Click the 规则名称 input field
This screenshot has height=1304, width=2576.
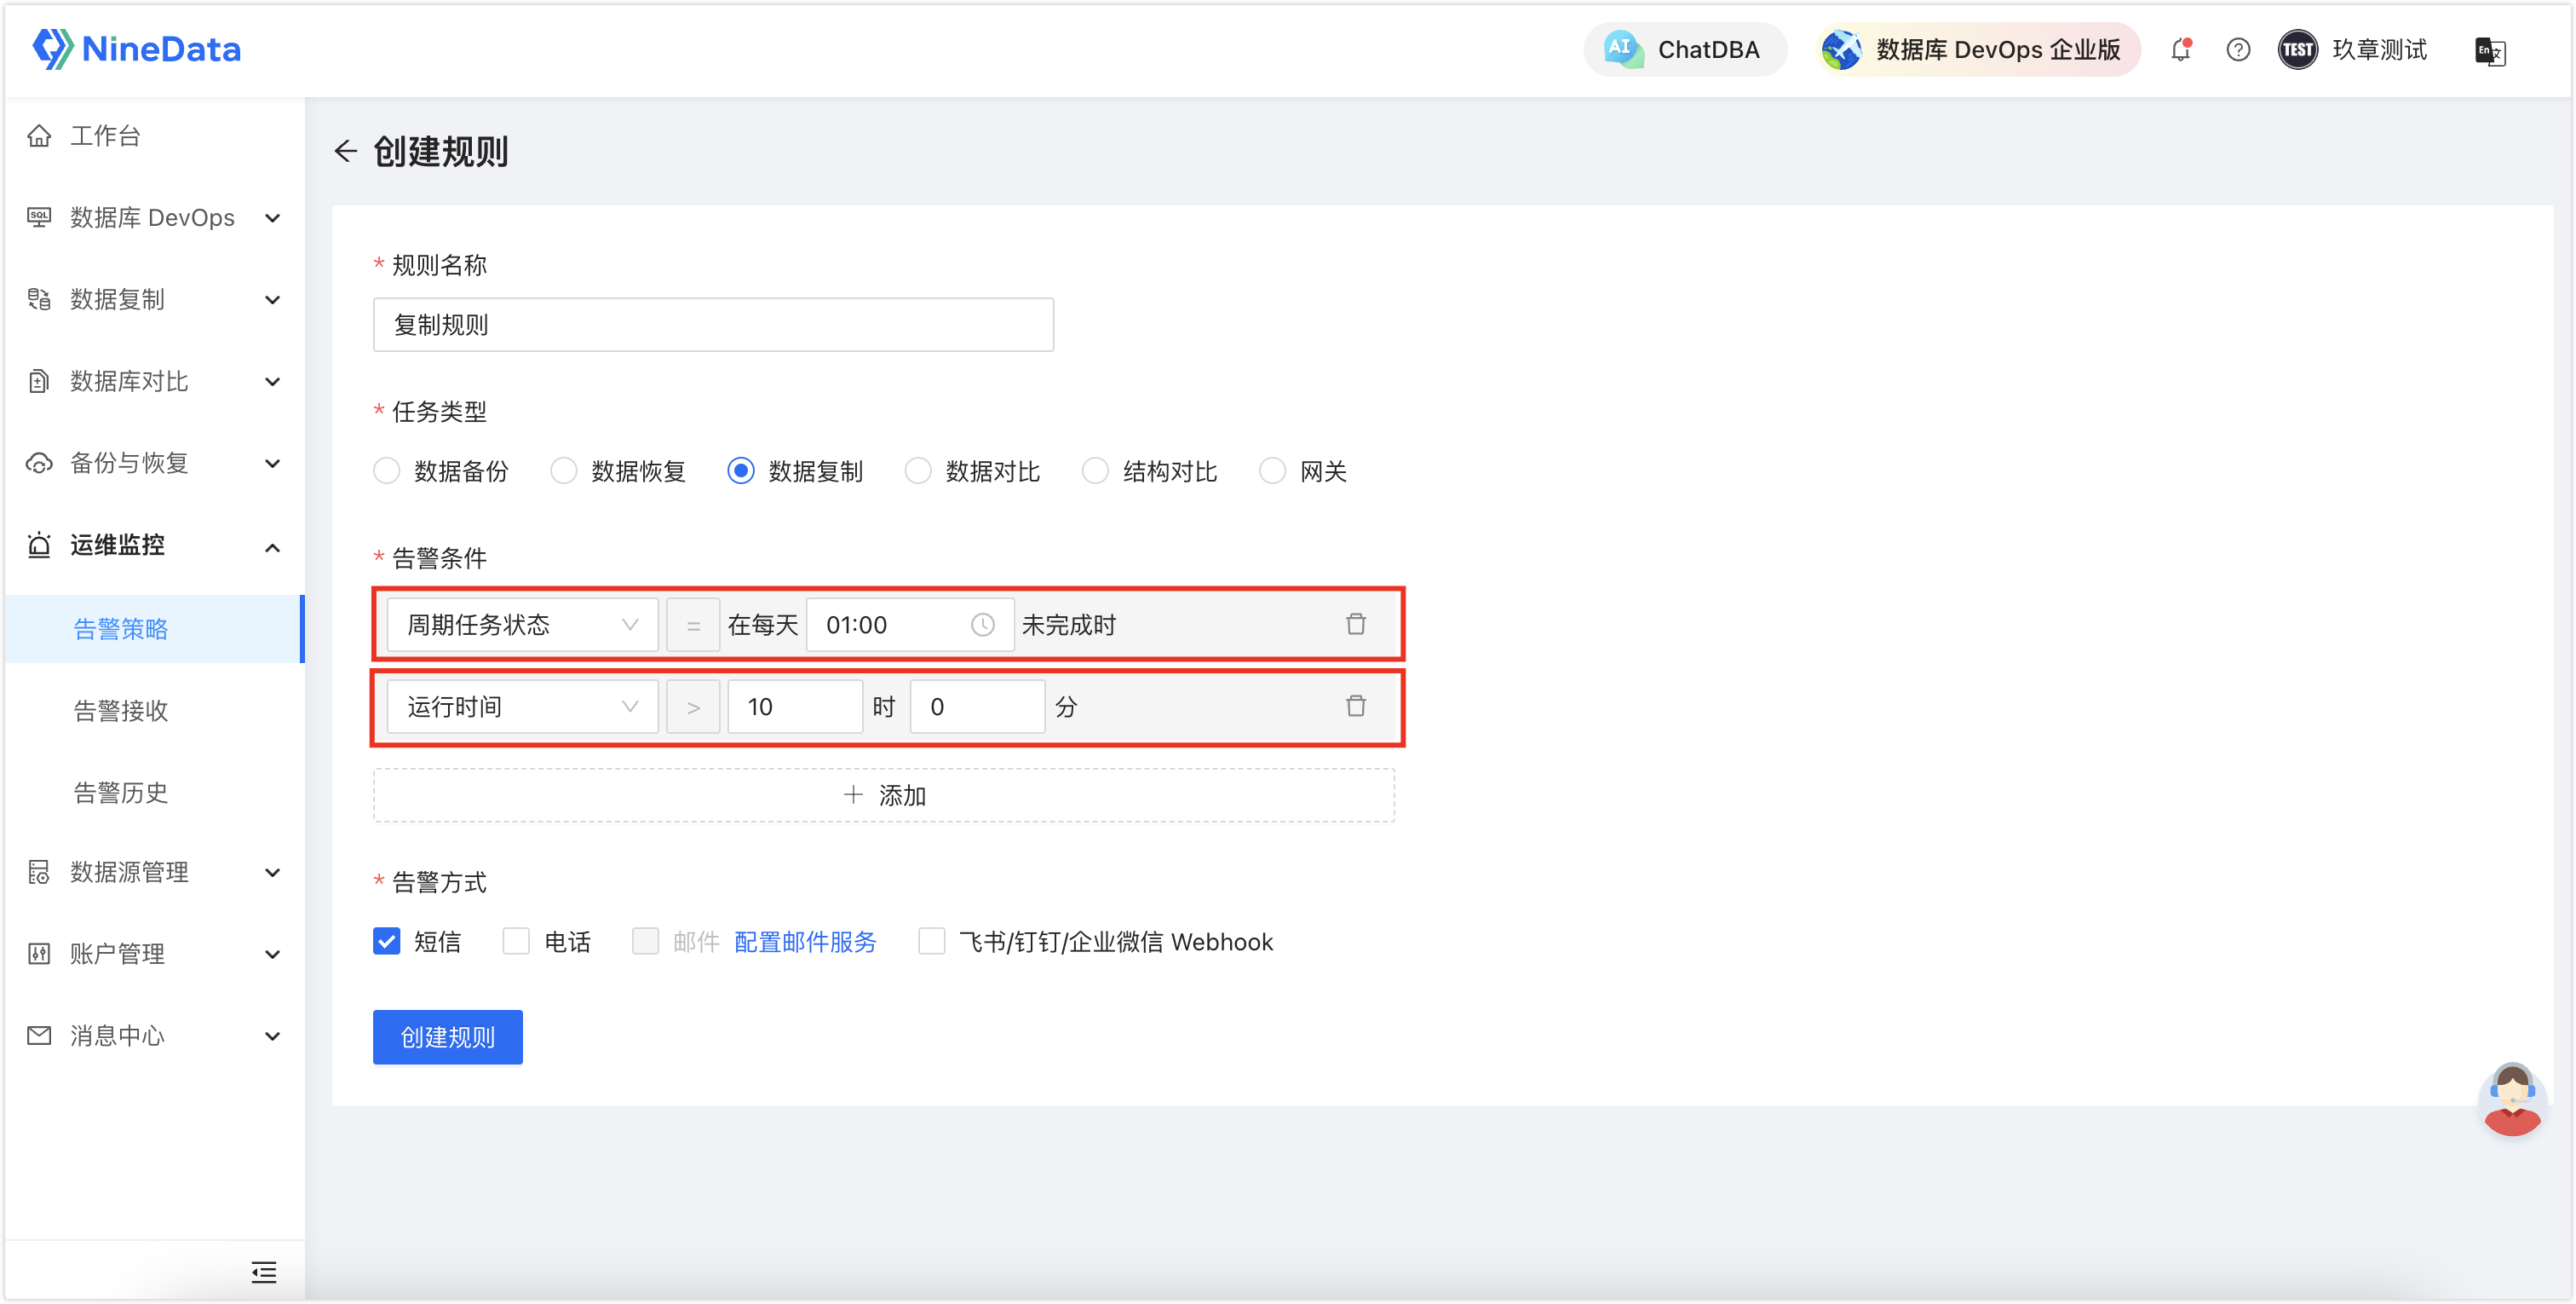click(x=713, y=326)
